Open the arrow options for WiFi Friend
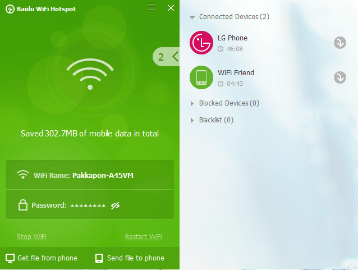Screen dimensions: 358x270 coord(340,77)
